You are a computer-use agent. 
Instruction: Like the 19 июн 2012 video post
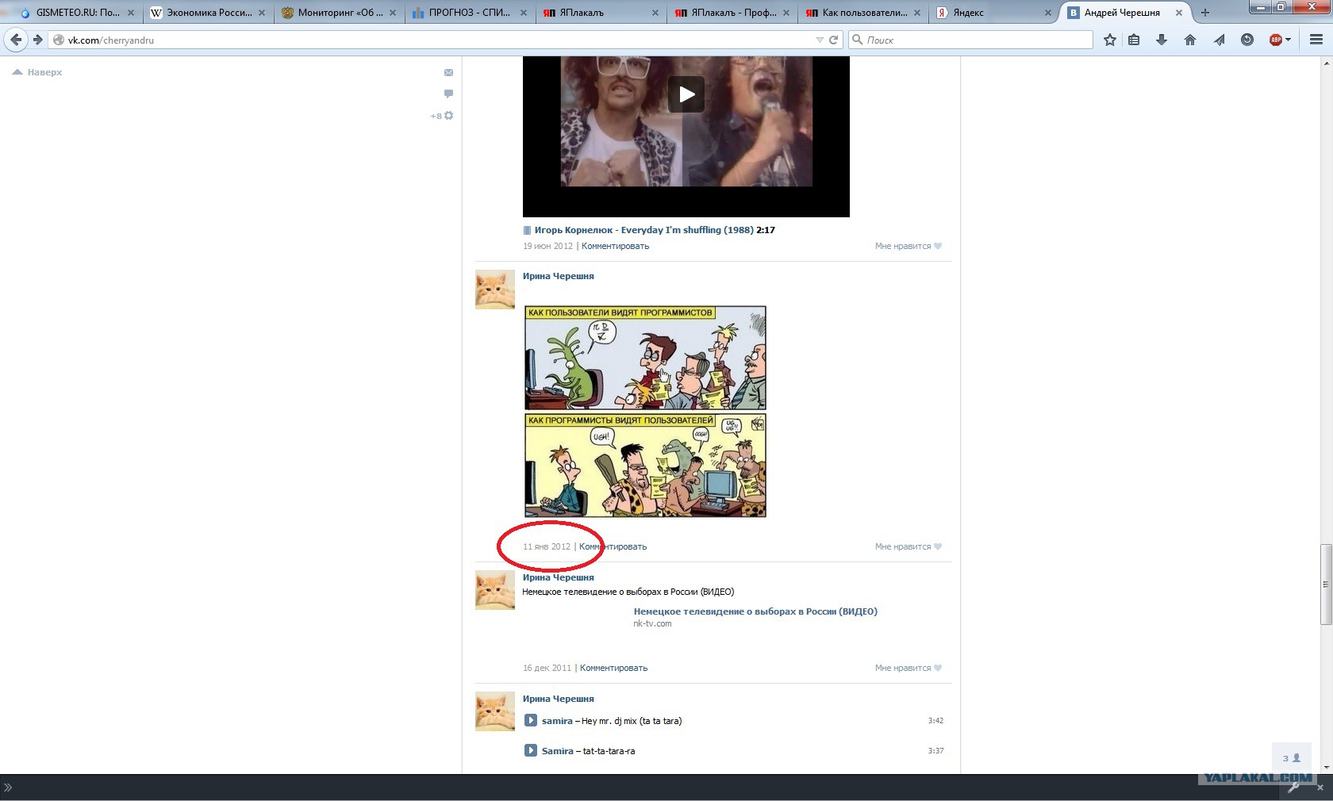(x=909, y=246)
